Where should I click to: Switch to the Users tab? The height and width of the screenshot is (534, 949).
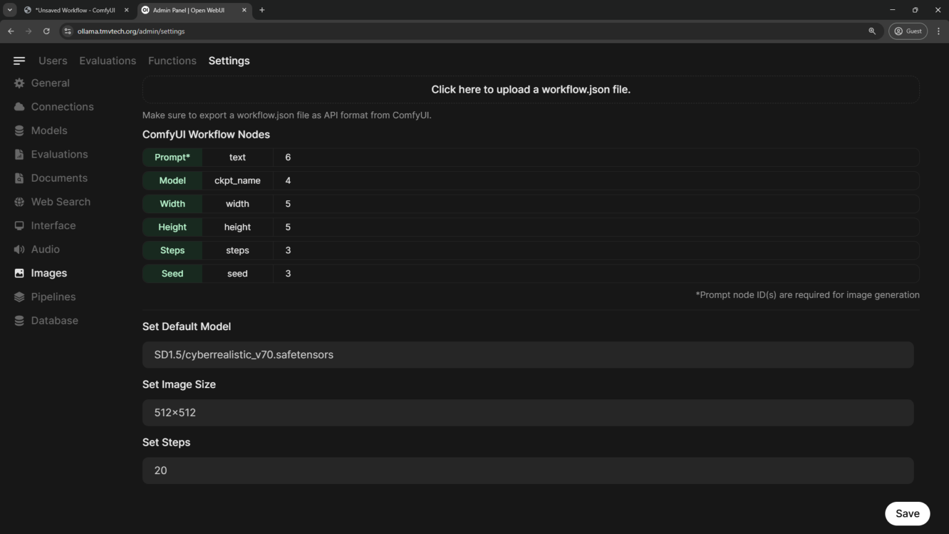53,61
